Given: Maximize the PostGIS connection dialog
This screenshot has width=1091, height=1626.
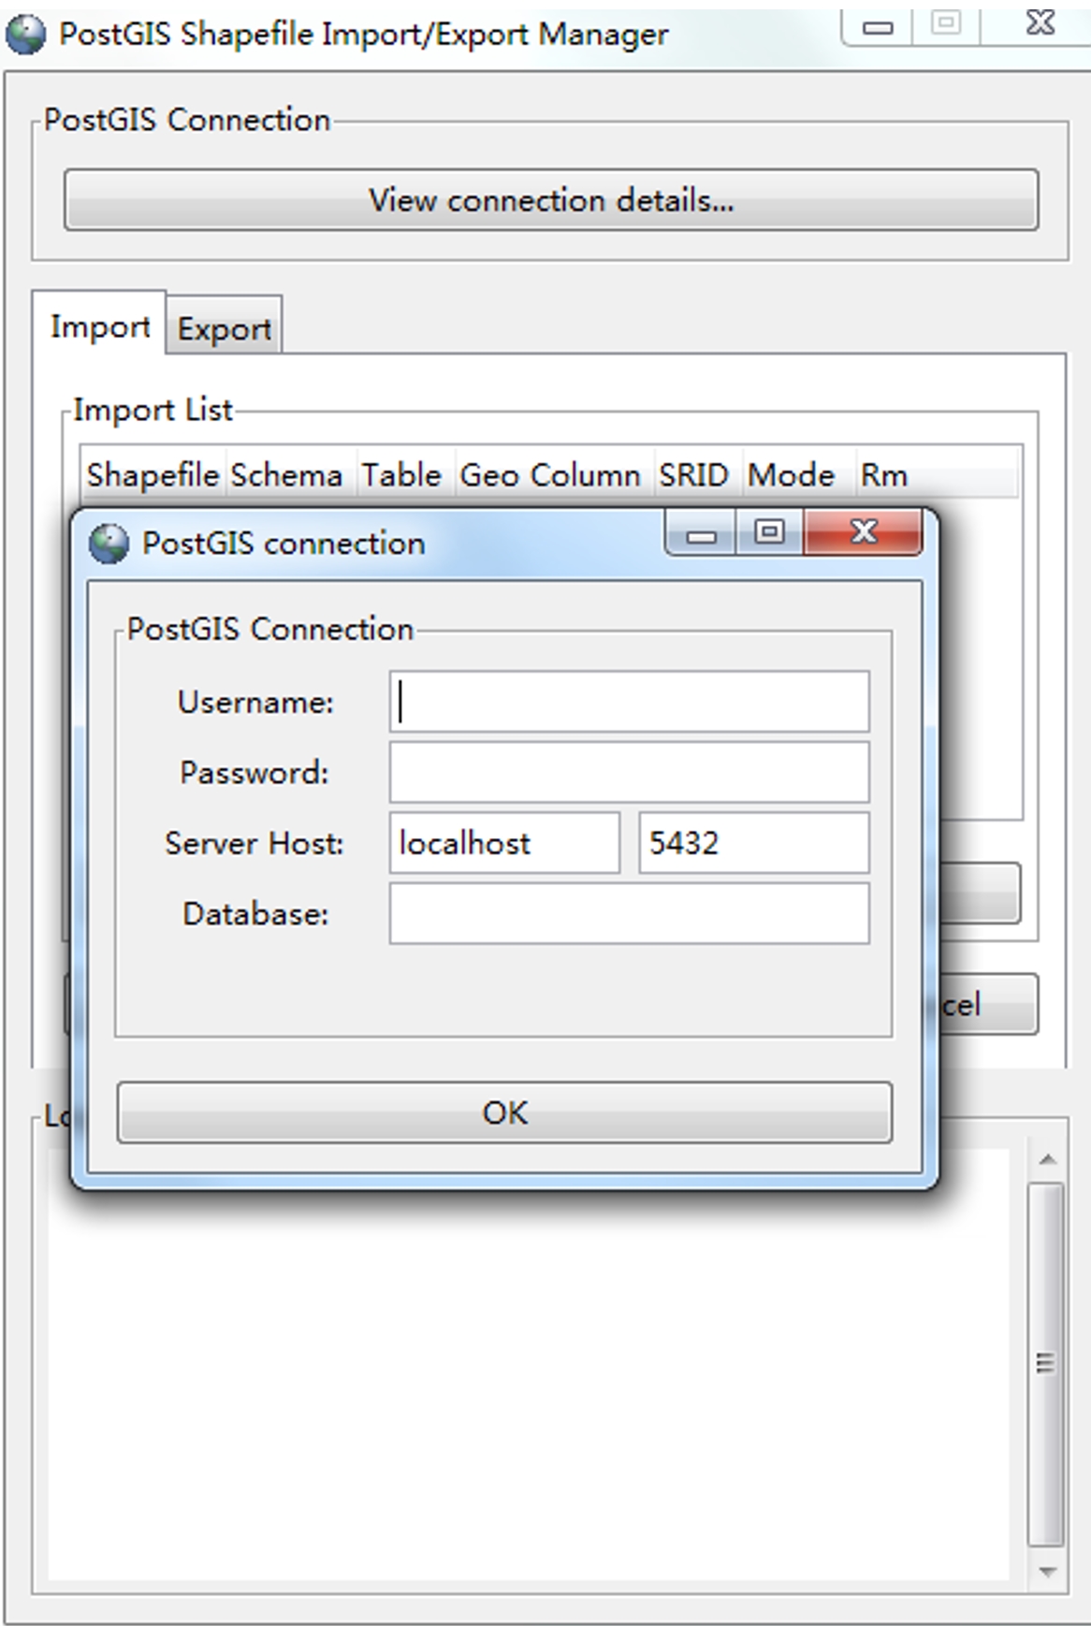Looking at the screenshot, I should coord(769,532).
